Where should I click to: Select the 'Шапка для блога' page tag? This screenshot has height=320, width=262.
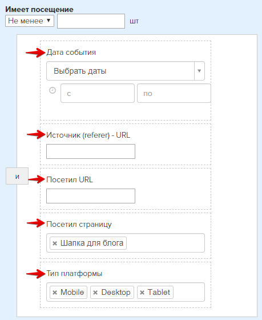tap(92, 243)
